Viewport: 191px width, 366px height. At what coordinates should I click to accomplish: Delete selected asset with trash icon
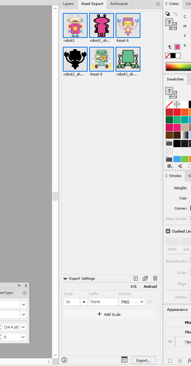click(155, 278)
